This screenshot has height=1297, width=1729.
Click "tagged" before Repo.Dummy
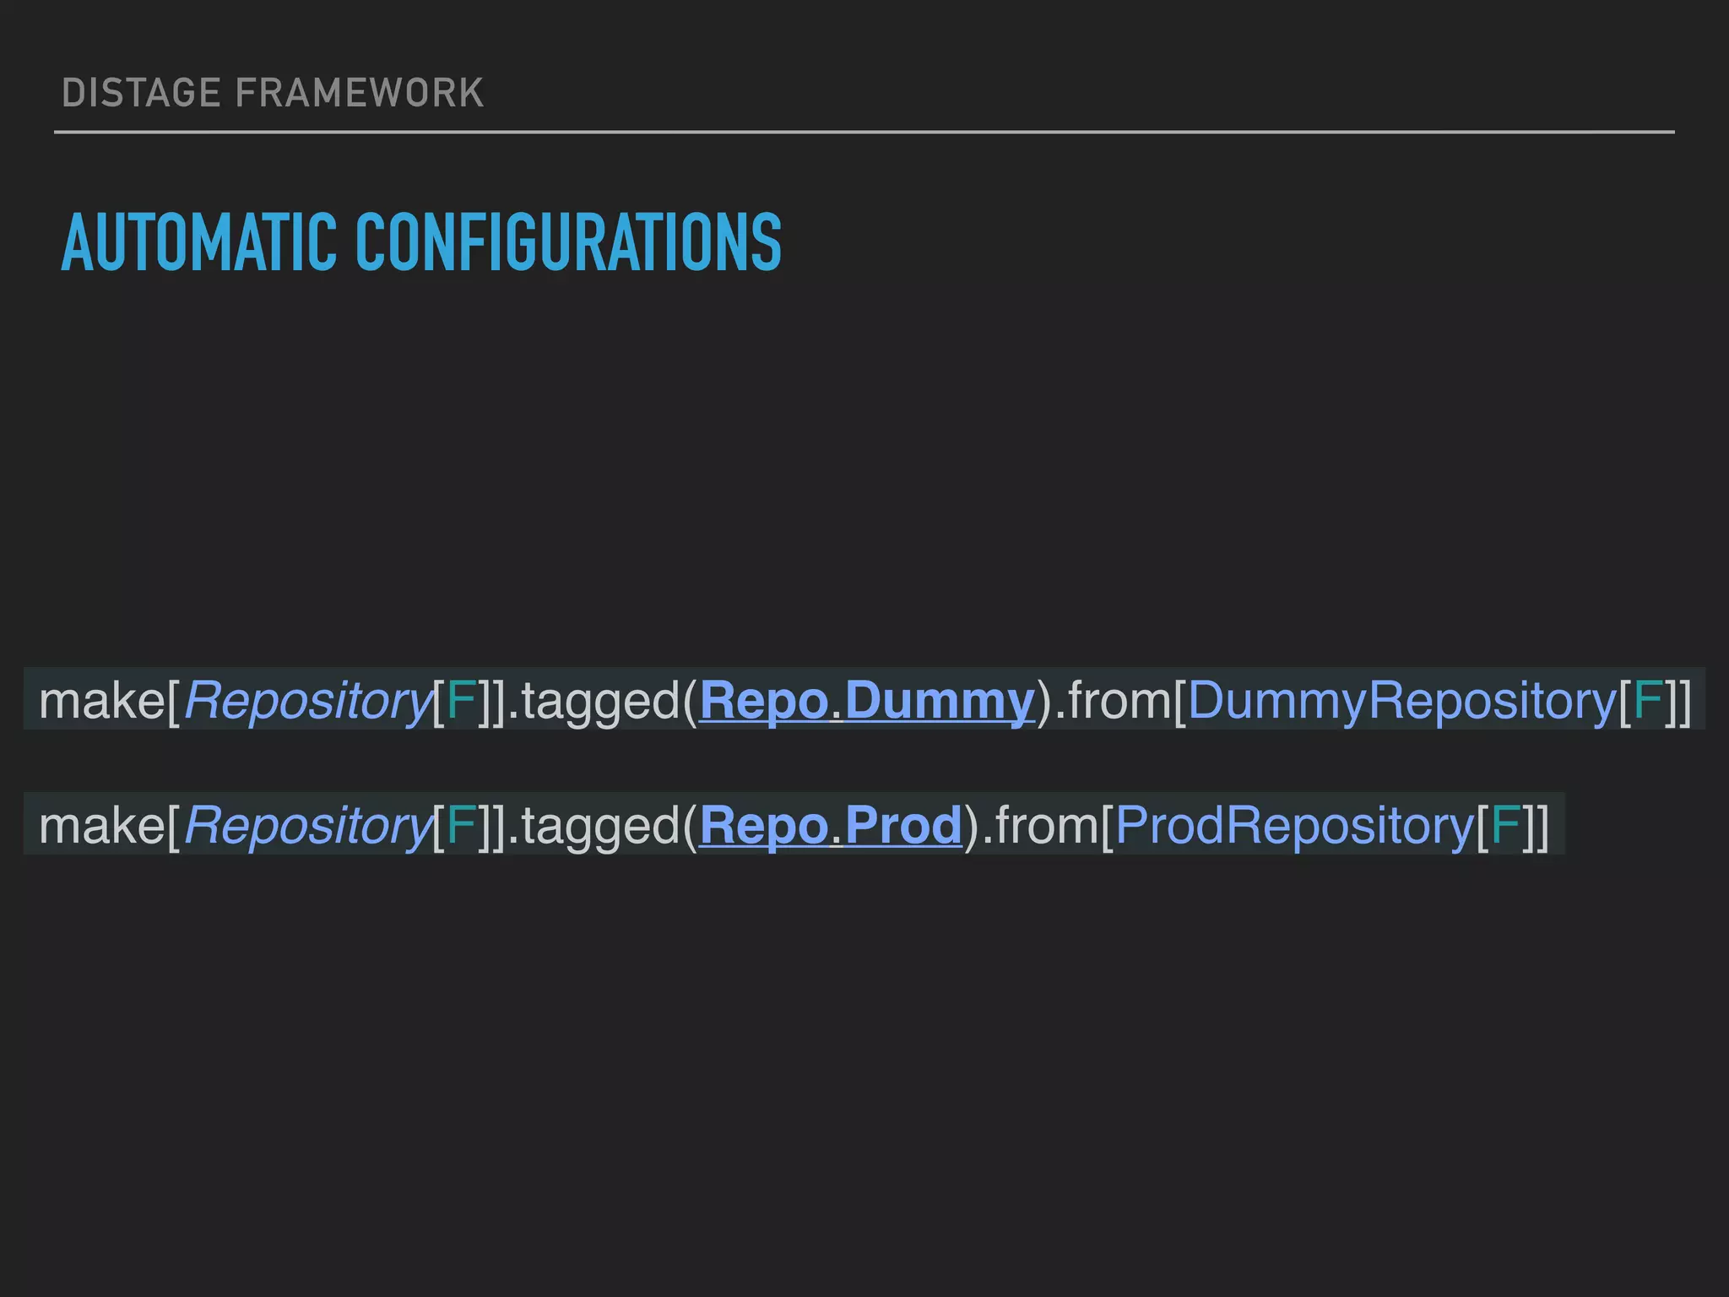pos(600,701)
